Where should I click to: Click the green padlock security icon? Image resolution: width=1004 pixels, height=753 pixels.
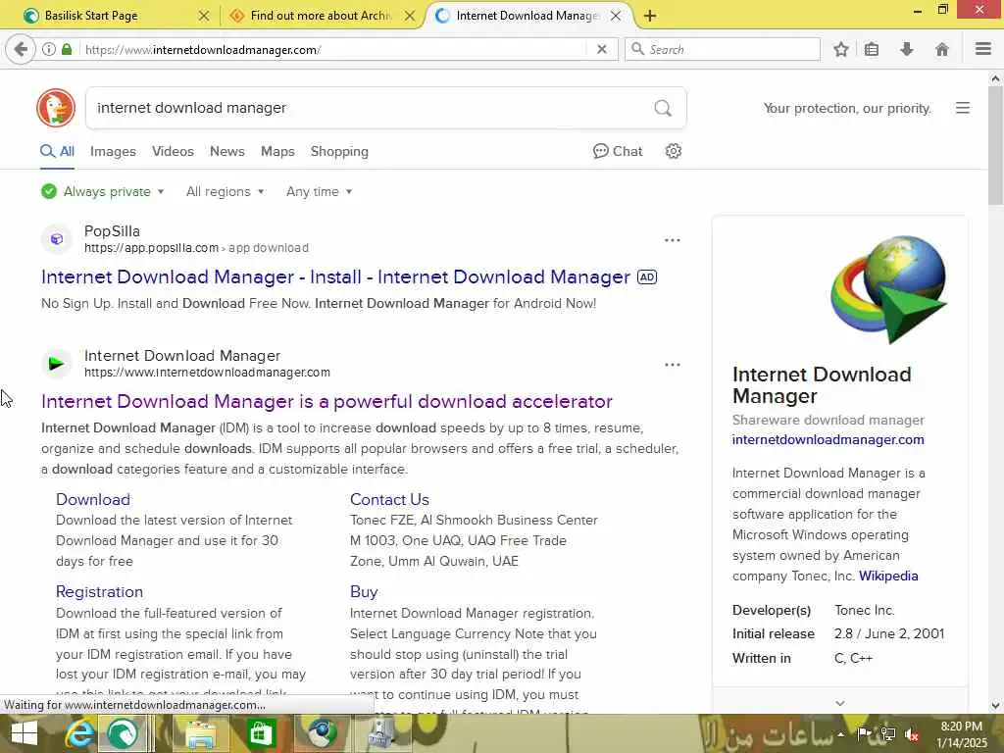click(x=67, y=49)
